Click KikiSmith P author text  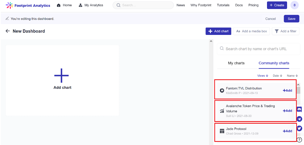point(233,93)
